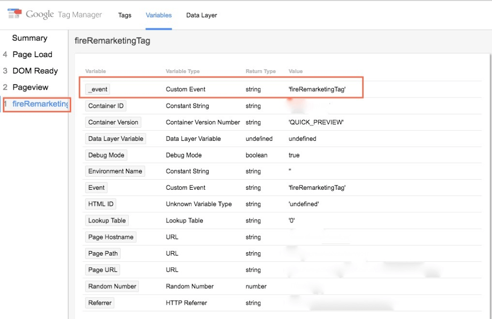
Task: Click the Lookup Table variable chip
Action: 107,220
